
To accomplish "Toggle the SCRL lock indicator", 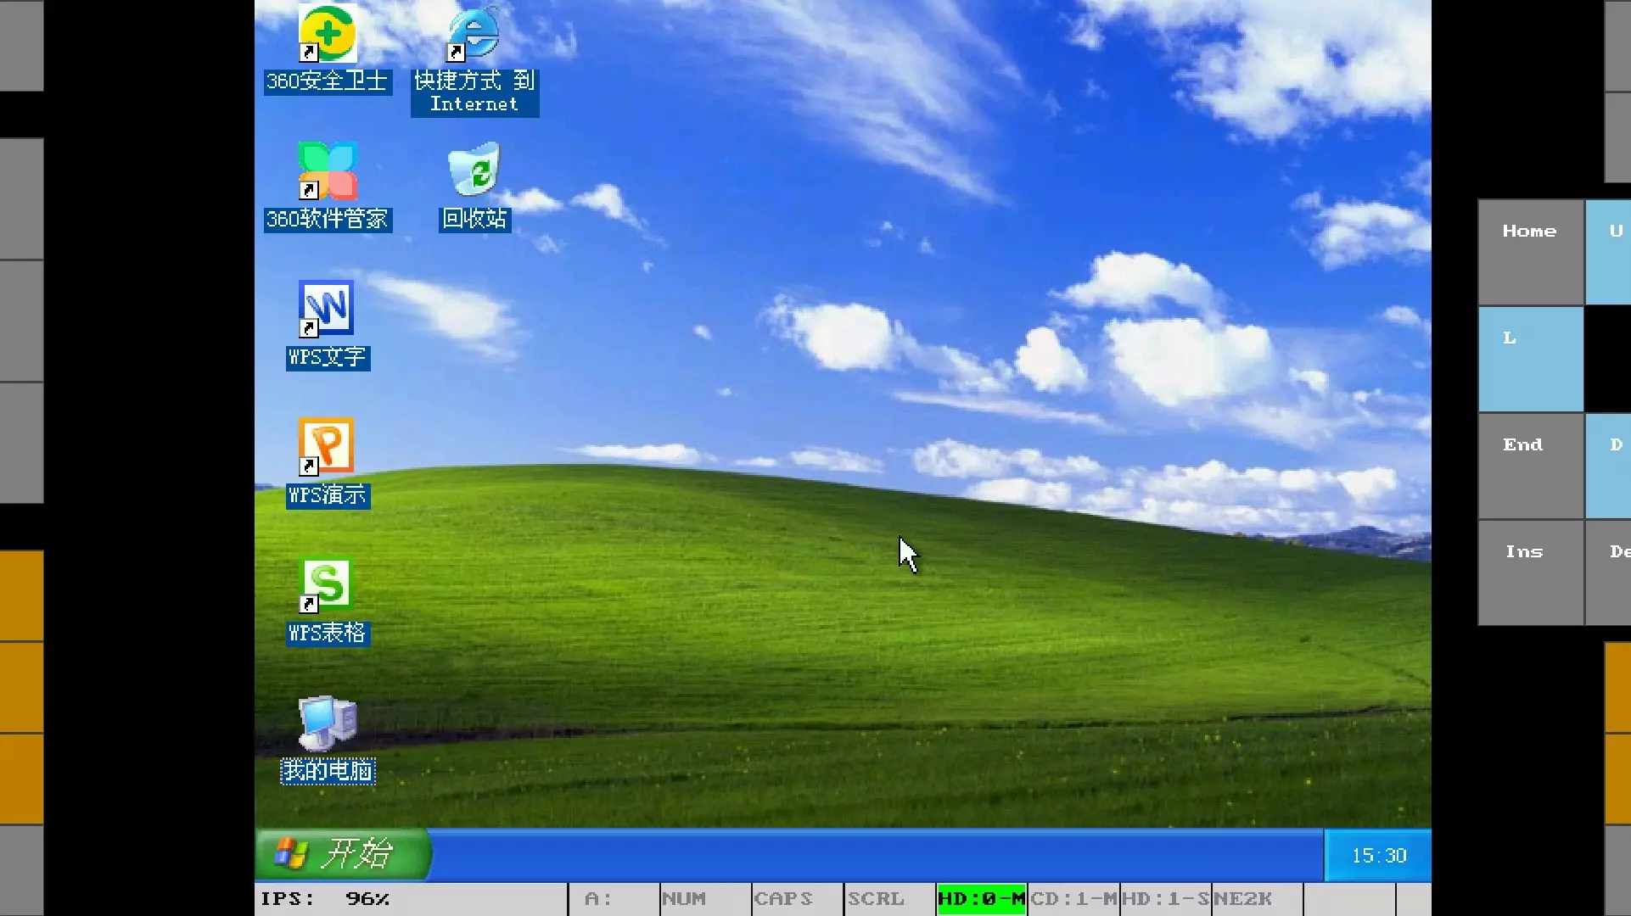I will (890, 899).
